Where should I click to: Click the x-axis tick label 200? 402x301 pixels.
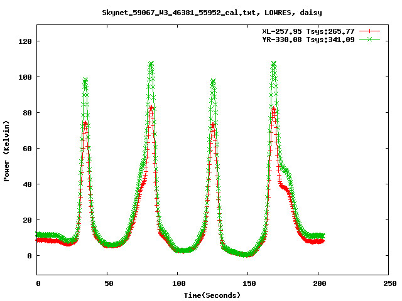click(x=320, y=283)
